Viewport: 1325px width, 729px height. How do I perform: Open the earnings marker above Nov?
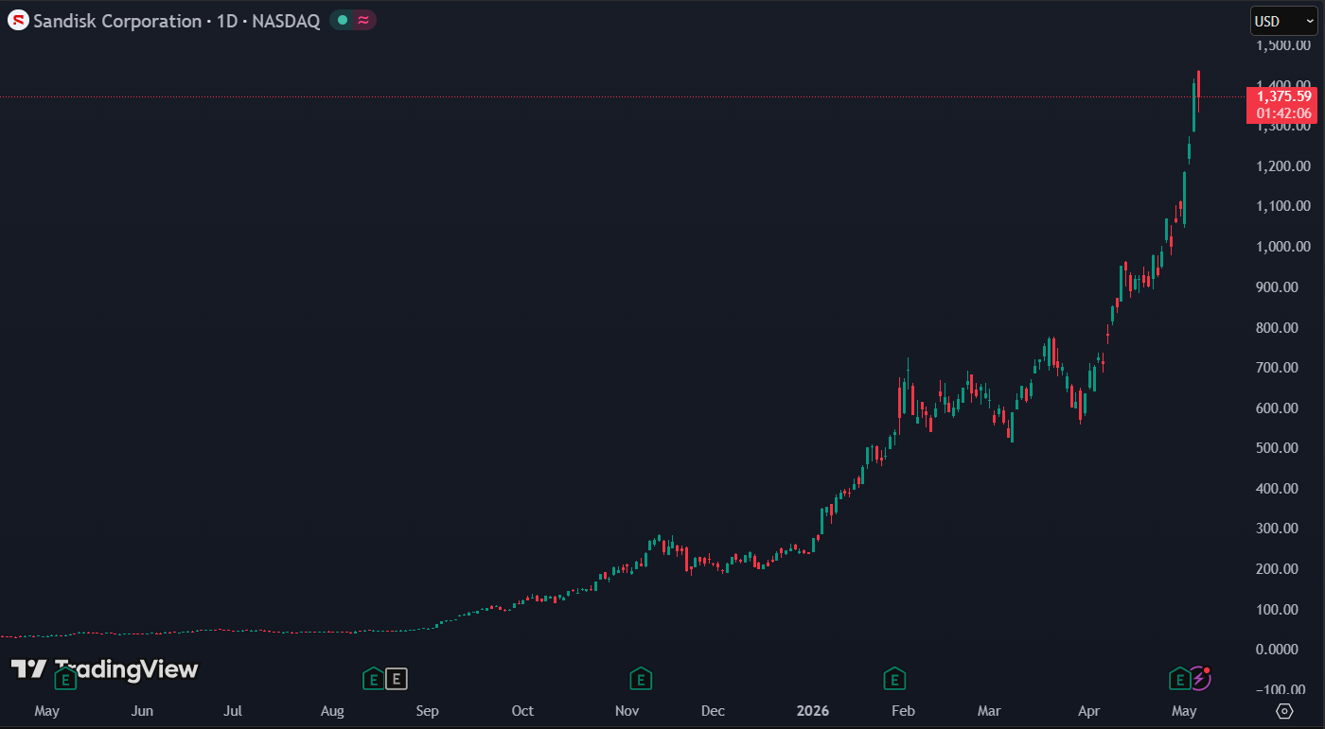641,678
